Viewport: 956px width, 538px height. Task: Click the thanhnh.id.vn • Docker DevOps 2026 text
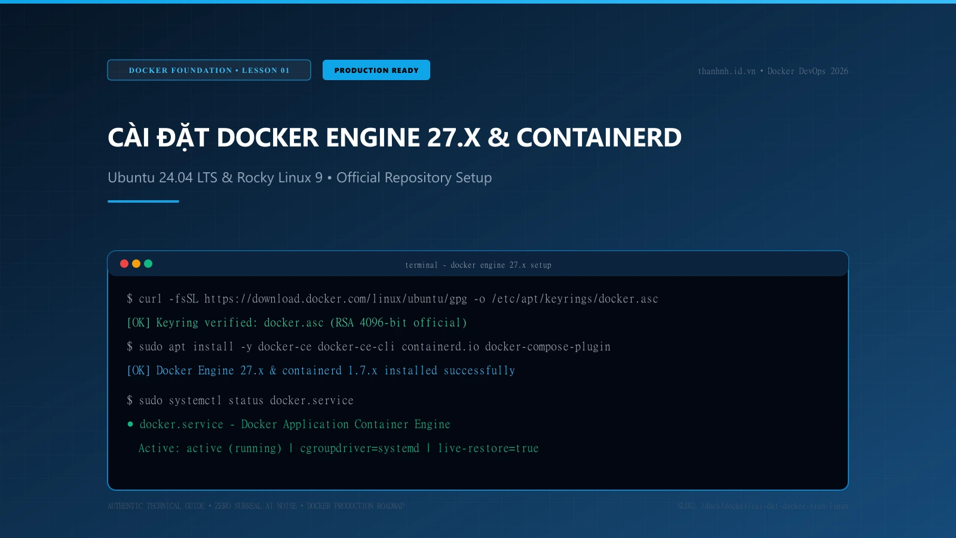click(x=773, y=71)
